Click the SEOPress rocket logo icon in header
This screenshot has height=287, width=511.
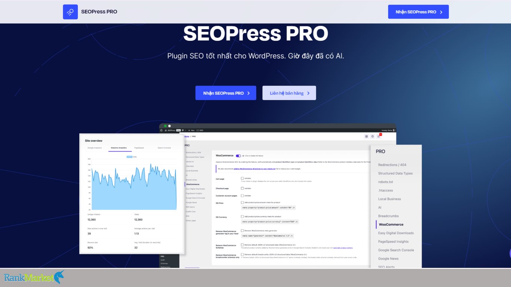pyautogui.click(x=70, y=12)
